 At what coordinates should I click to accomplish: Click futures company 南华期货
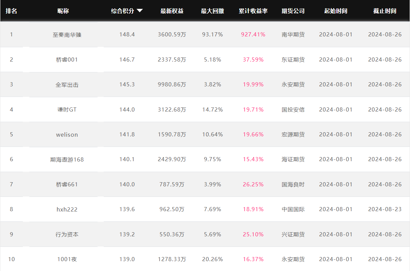click(293, 35)
